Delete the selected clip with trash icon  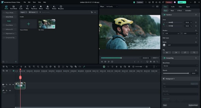tap(21, 67)
